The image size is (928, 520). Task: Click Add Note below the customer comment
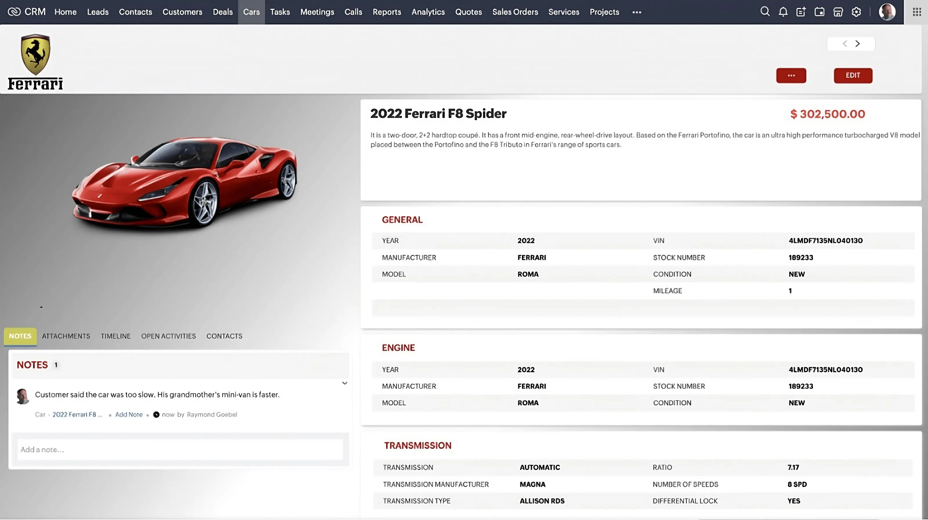[128, 414]
